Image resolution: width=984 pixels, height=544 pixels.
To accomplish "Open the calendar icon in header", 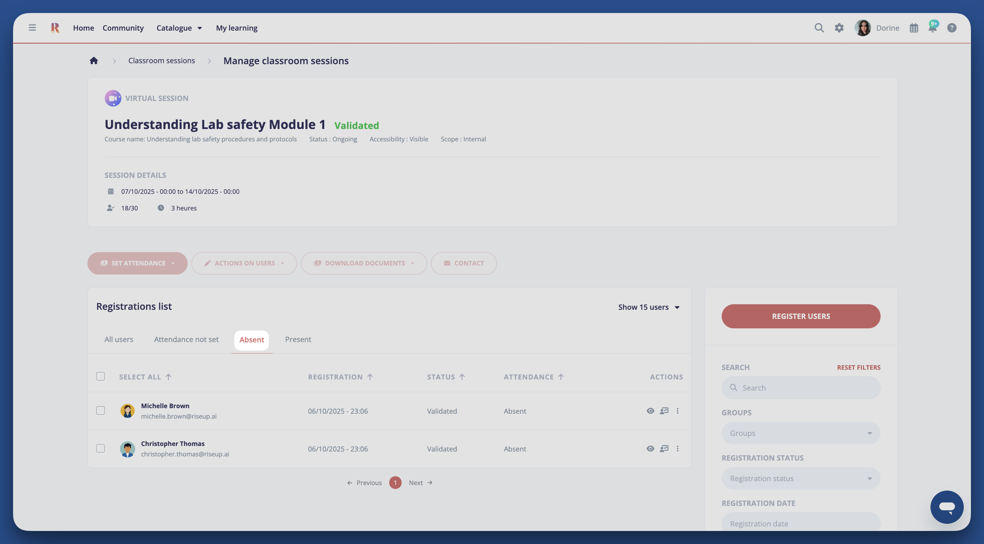I will pos(913,28).
